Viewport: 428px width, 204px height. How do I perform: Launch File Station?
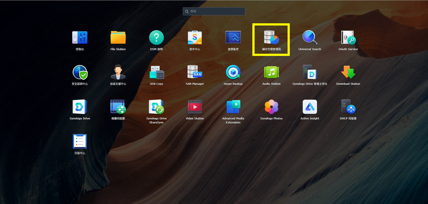tap(118, 37)
